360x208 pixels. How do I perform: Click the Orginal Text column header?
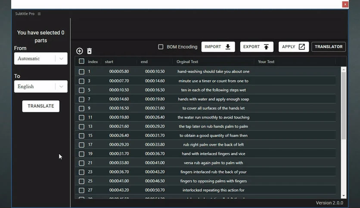(187, 61)
